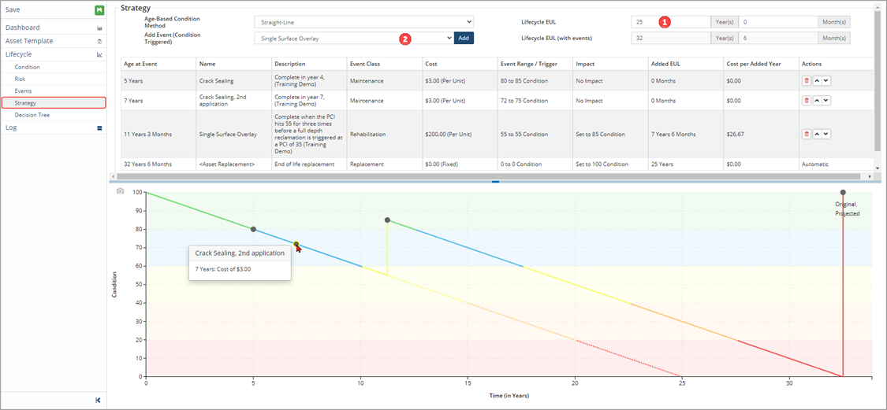This screenshot has width=887, height=410.
Task: Click the Add button for events
Action: (464, 38)
